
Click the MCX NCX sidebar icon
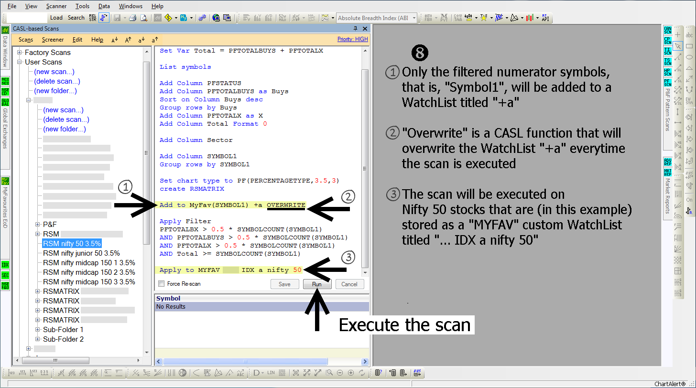[x=5, y=81]
